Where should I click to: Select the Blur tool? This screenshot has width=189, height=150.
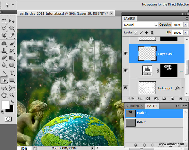(x=4, y=64)
